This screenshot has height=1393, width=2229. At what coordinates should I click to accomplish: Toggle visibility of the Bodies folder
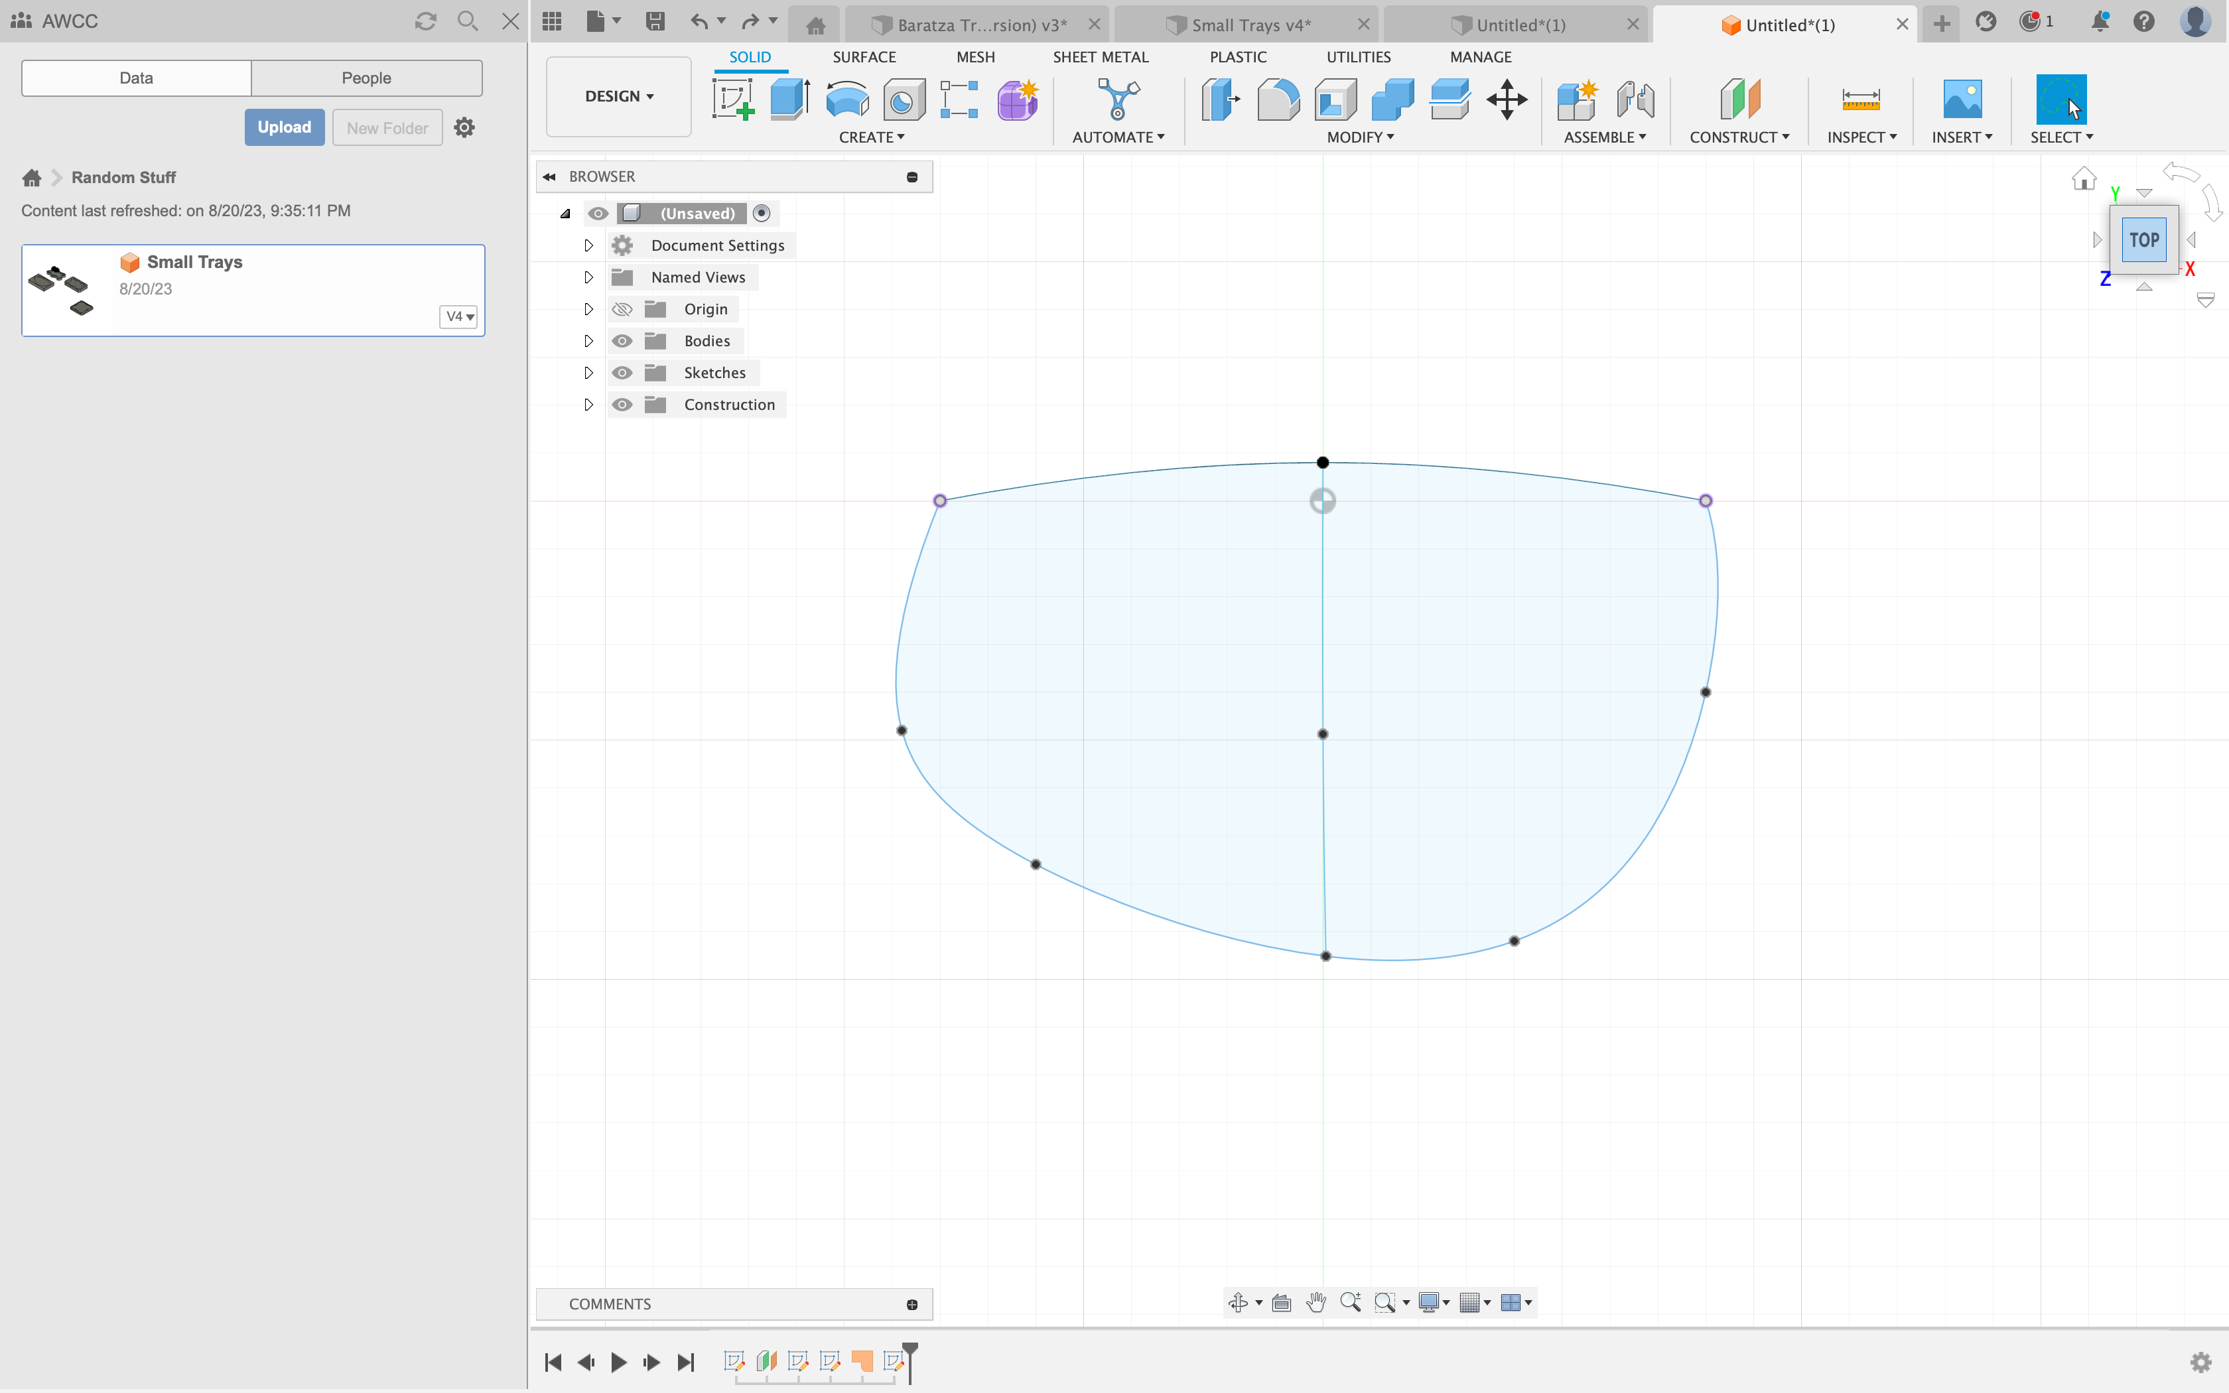click(623, 341)
